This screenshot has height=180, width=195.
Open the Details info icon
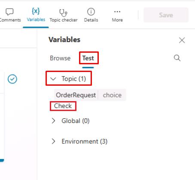click(x=91, y=12)
